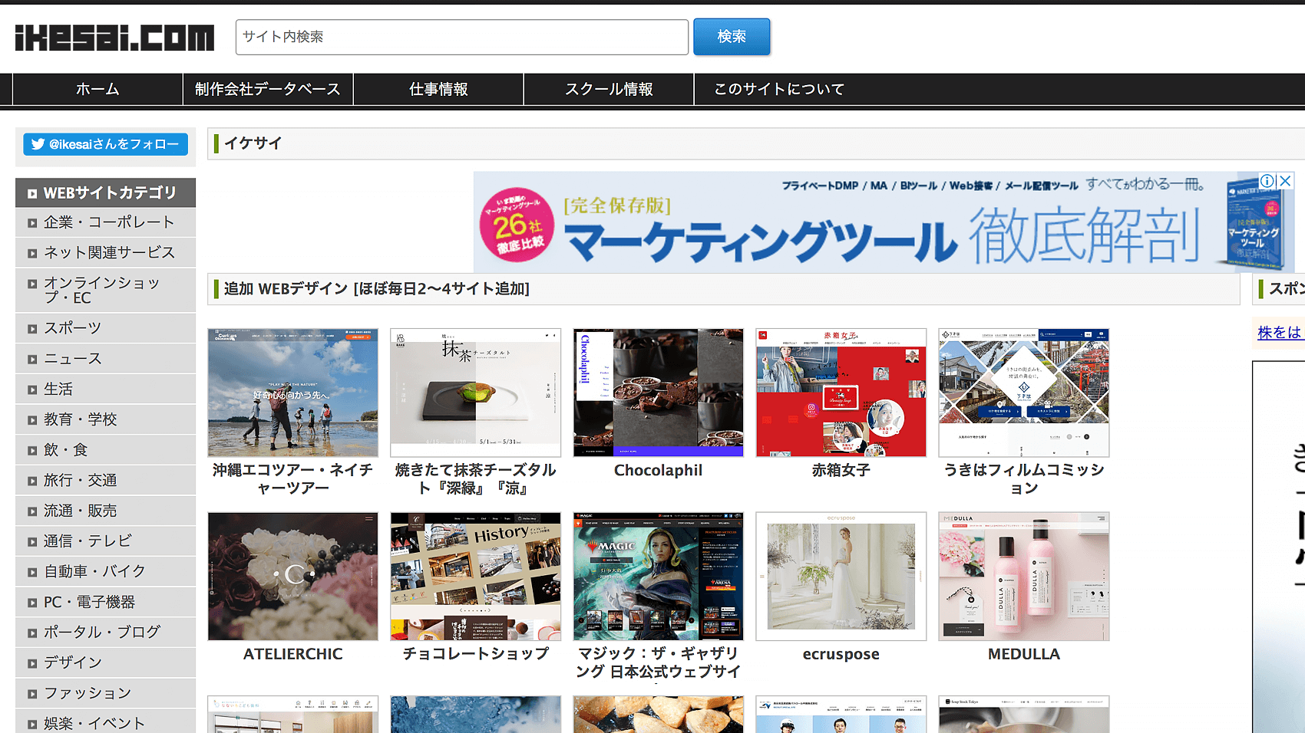Open the Chocolaphil website thumbnail
Image resolution: width=1305 pixels, height=733 pixels.
[x=659, y=393]
